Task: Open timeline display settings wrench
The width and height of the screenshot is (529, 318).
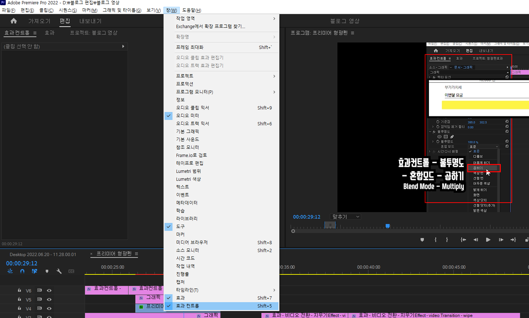Action: pos(59,271)
